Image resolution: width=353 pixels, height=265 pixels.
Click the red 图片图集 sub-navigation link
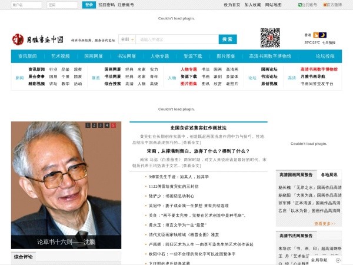[x=189, y=84]
